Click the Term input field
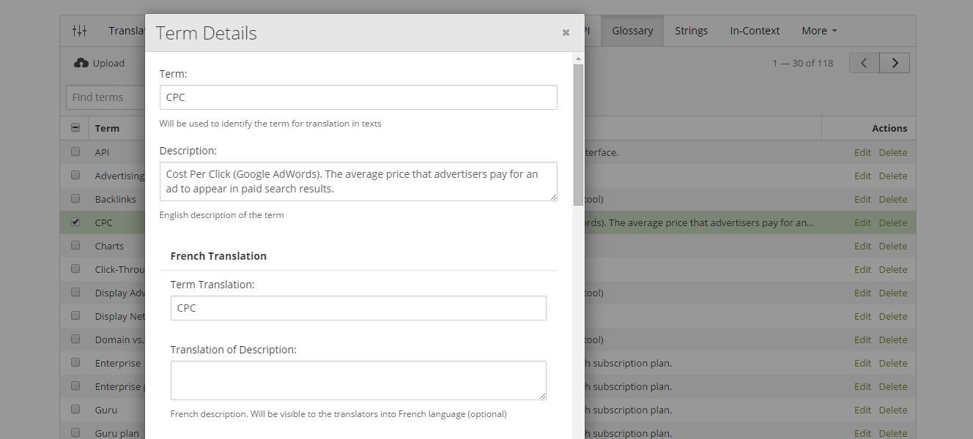The height and width of the screenshot is (439, 973). point(358,97)
